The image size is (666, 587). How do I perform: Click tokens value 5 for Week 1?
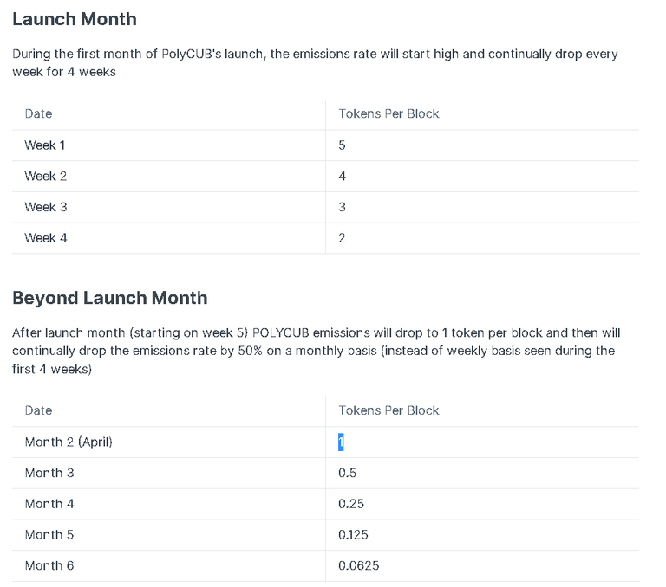(x=342, y=145)
